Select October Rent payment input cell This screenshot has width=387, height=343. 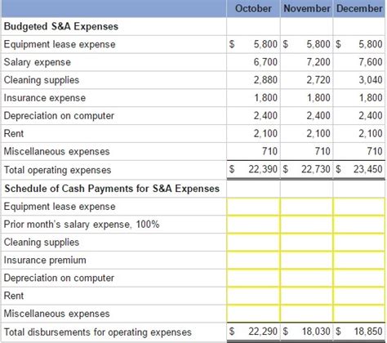pos(253,296)
